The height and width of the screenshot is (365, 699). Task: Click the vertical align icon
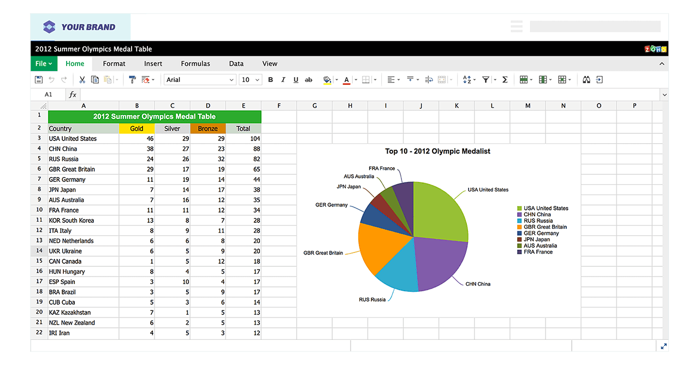click(410, 80)
